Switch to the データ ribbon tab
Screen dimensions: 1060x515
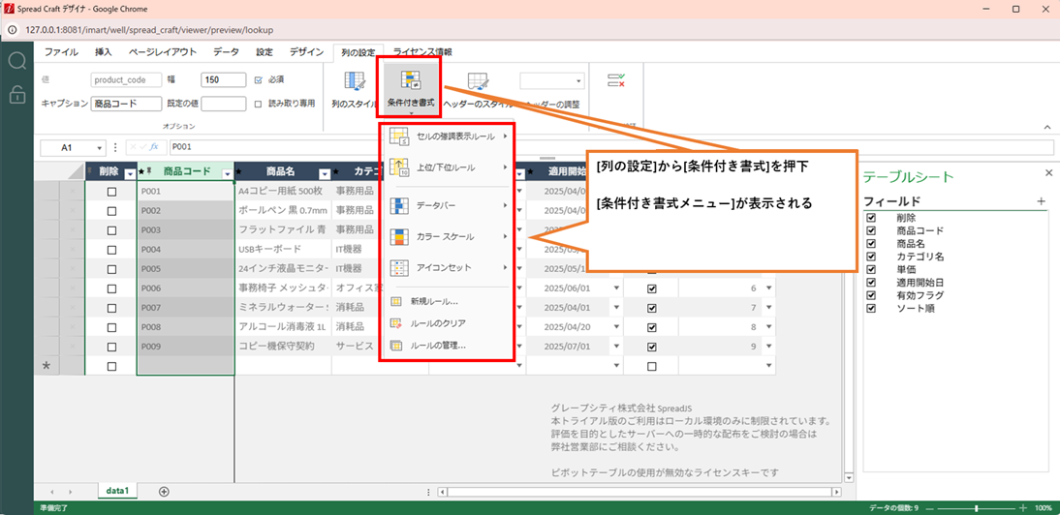tap(226, 51)
